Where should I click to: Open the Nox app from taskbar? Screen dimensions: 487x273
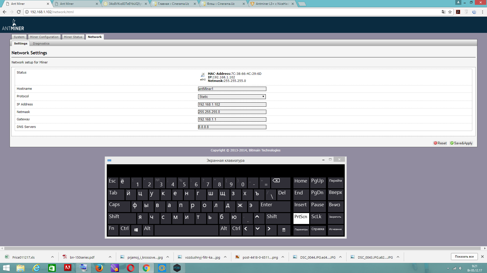[177, 268]
